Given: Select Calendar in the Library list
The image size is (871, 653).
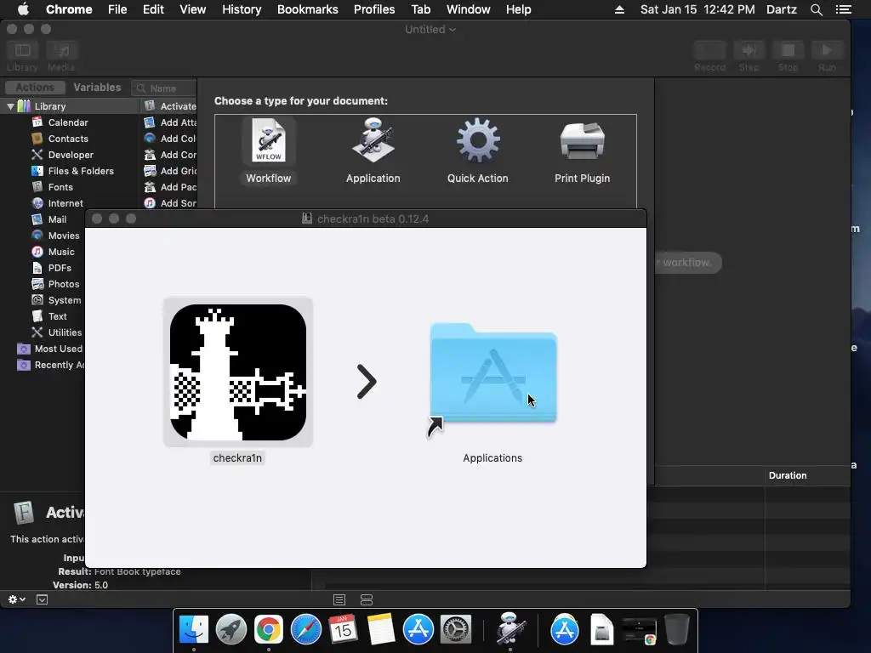Looking at the screenshot, I should coord(68,122).
